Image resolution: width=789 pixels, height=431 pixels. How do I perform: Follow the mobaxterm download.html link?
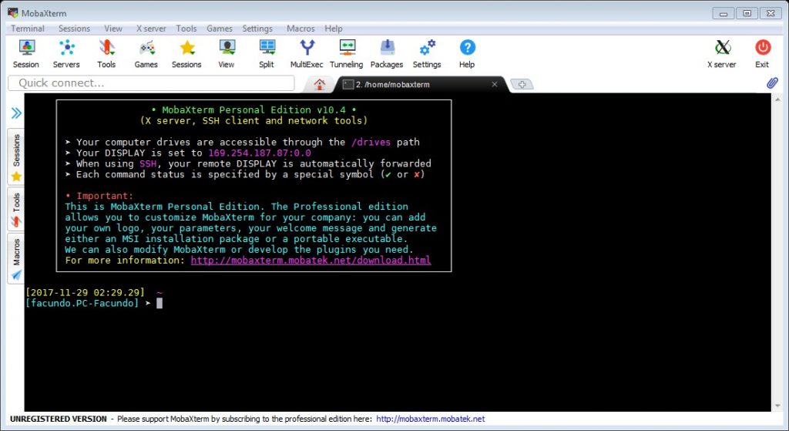coord(311,261)
